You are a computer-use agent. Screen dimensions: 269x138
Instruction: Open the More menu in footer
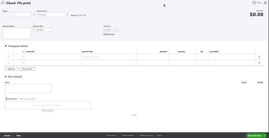click(x=159, y=135)
